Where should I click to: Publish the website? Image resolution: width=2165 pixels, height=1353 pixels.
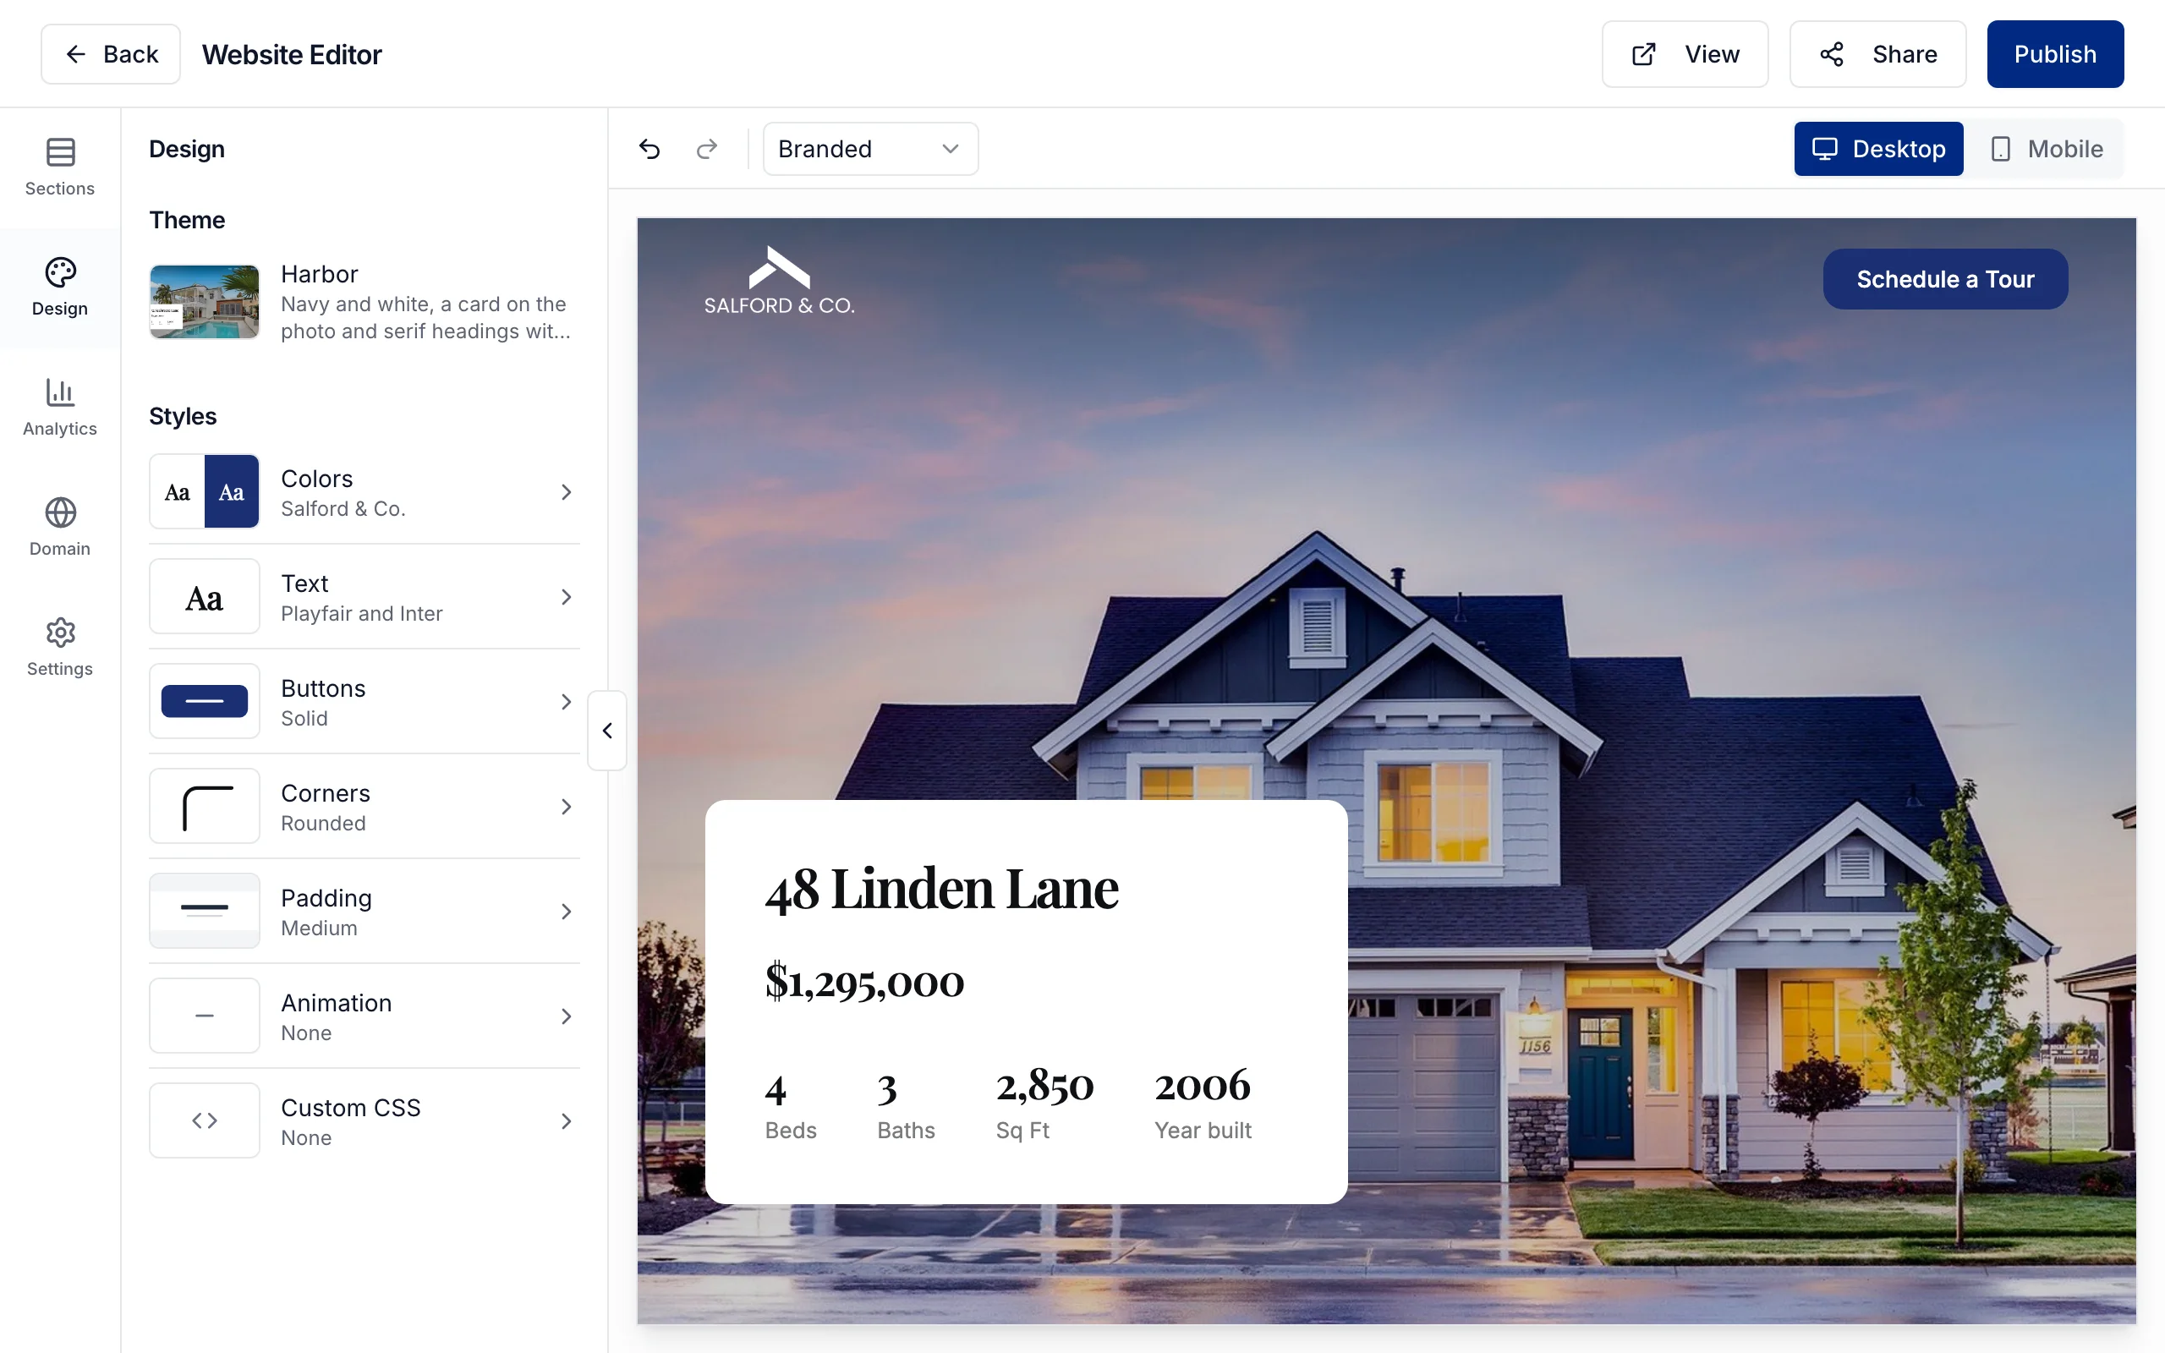tap(2055, 53)
